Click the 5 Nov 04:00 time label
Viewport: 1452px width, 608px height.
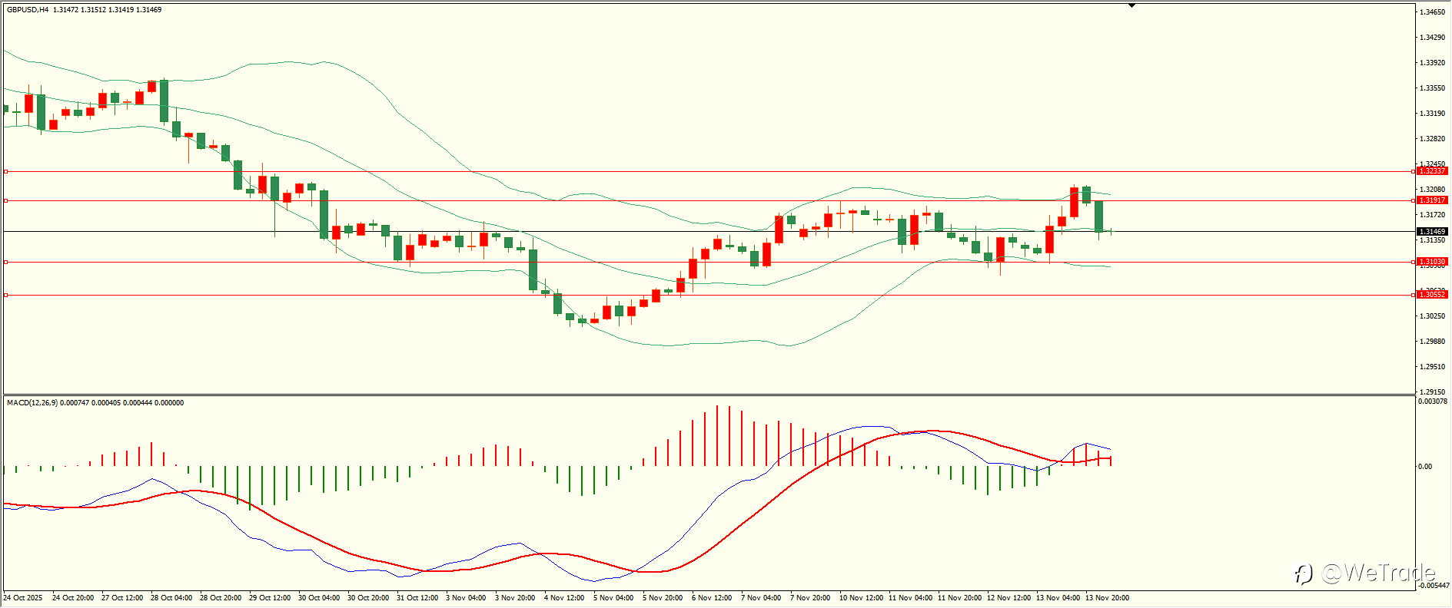pyautogui.click(x=613, y=598)
